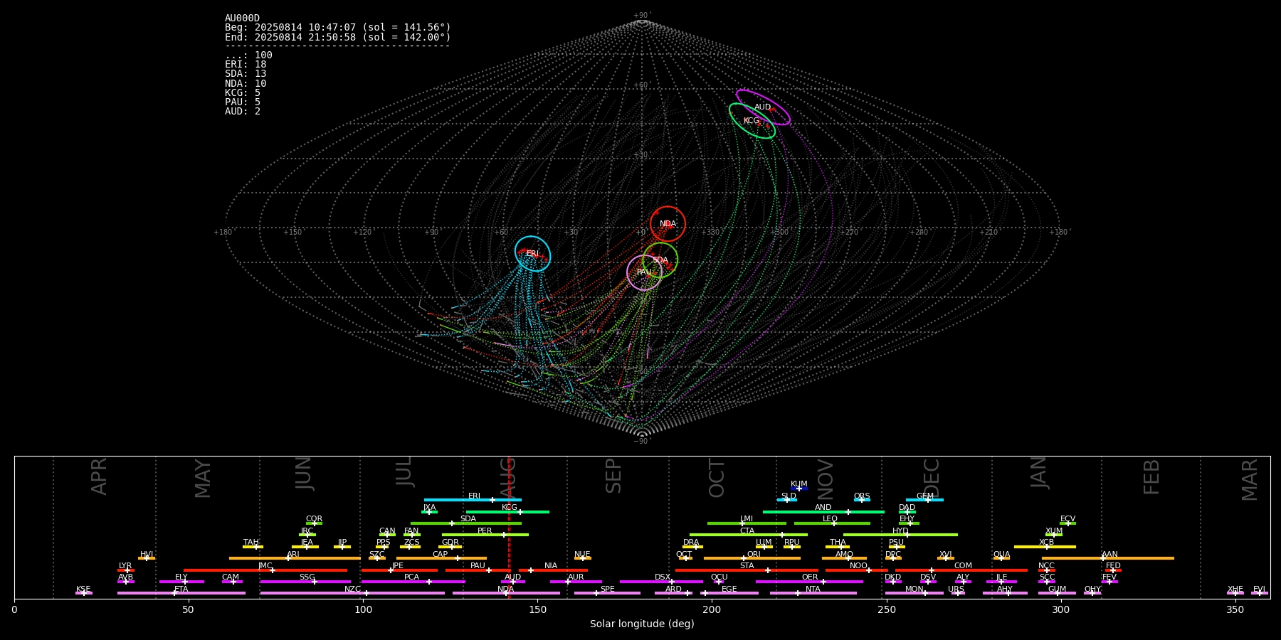Click the COR shower label in the timeline

click(x=314, y=519)
